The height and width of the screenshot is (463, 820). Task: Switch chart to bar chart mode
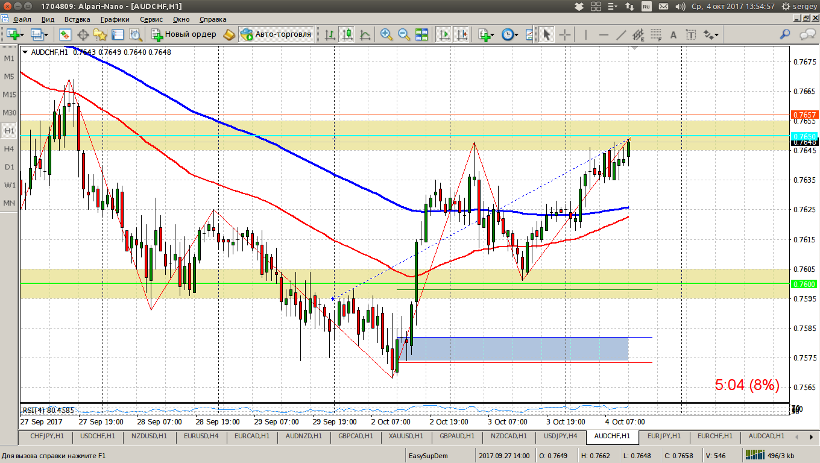[330, 34]
